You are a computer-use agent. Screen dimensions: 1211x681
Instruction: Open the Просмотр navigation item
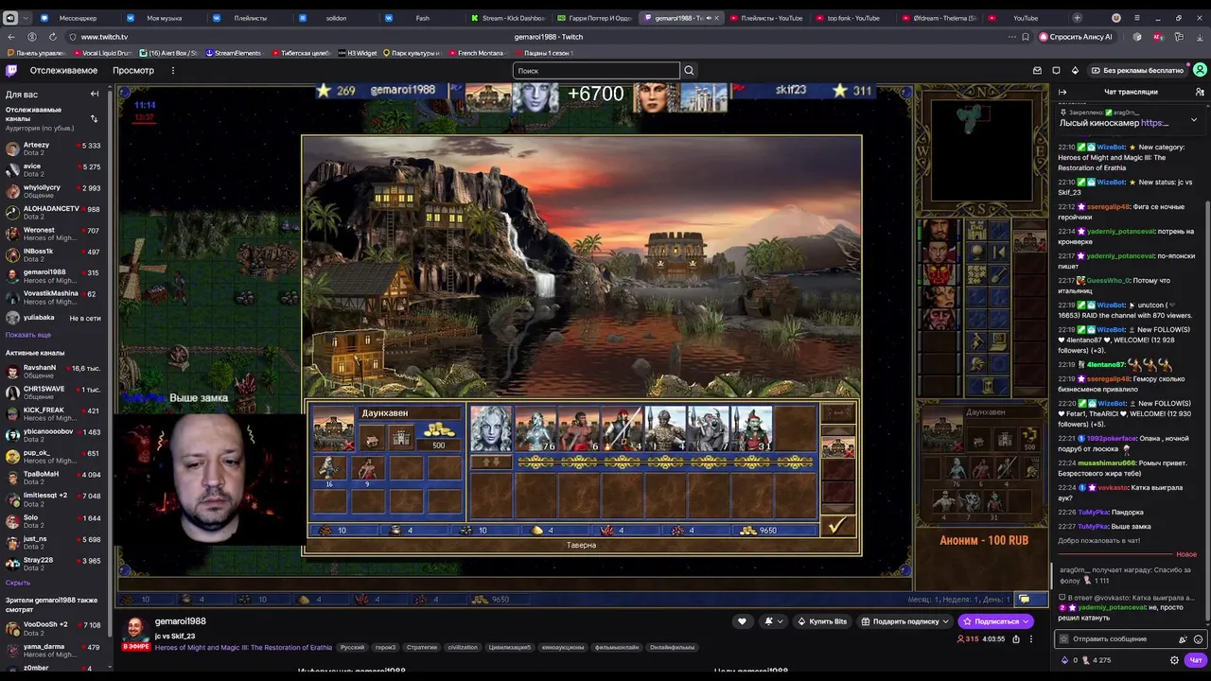click(133, 70)
